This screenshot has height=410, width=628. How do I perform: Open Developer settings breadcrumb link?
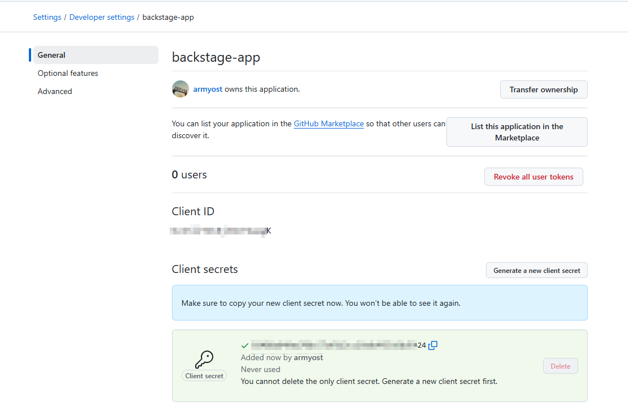(x=102, y=17)
